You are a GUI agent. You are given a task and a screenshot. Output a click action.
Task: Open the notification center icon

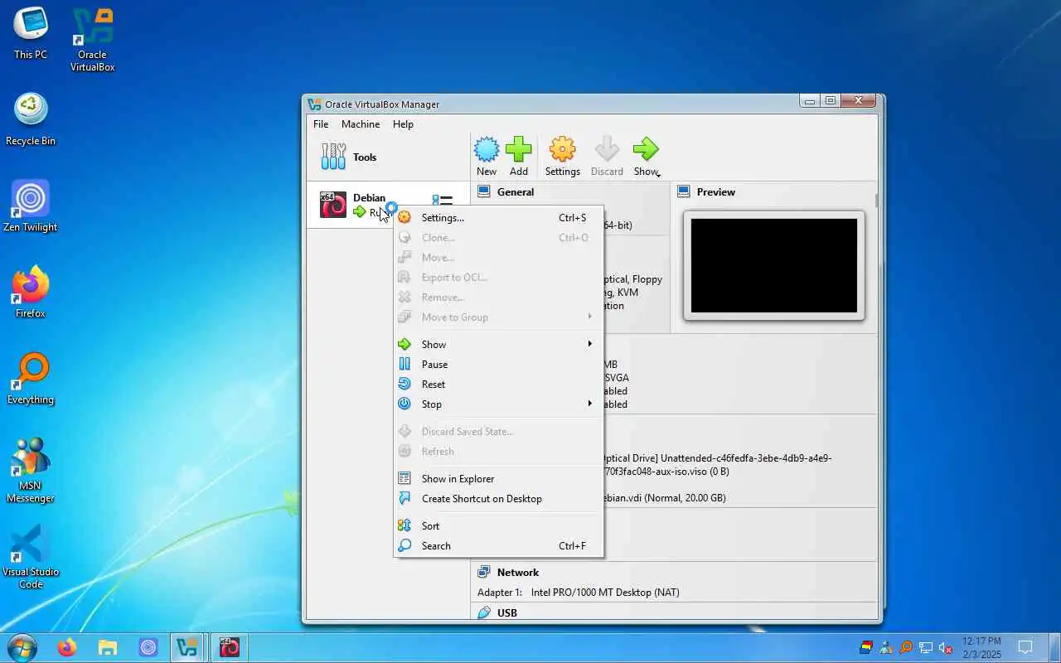pyautogui.click(x=1025, y=647)
